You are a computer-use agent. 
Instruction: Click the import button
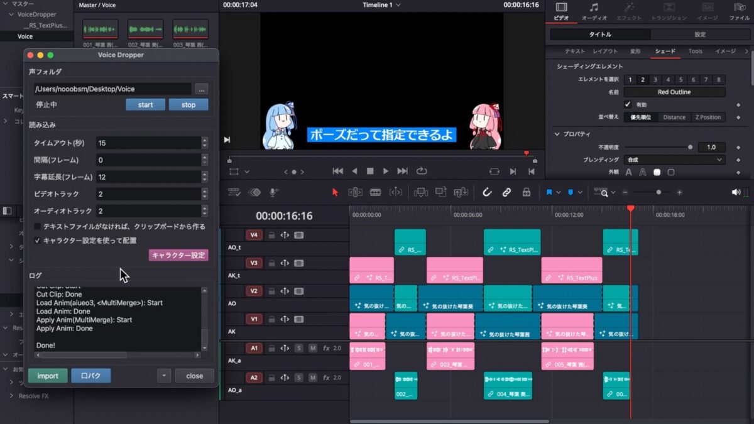pyautogui.click(x=47, y=376)
